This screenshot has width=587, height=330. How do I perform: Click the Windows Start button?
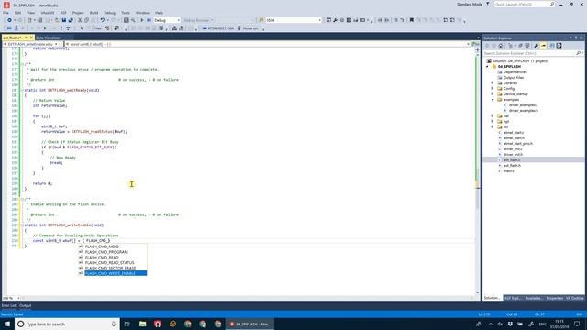(7, 324)
